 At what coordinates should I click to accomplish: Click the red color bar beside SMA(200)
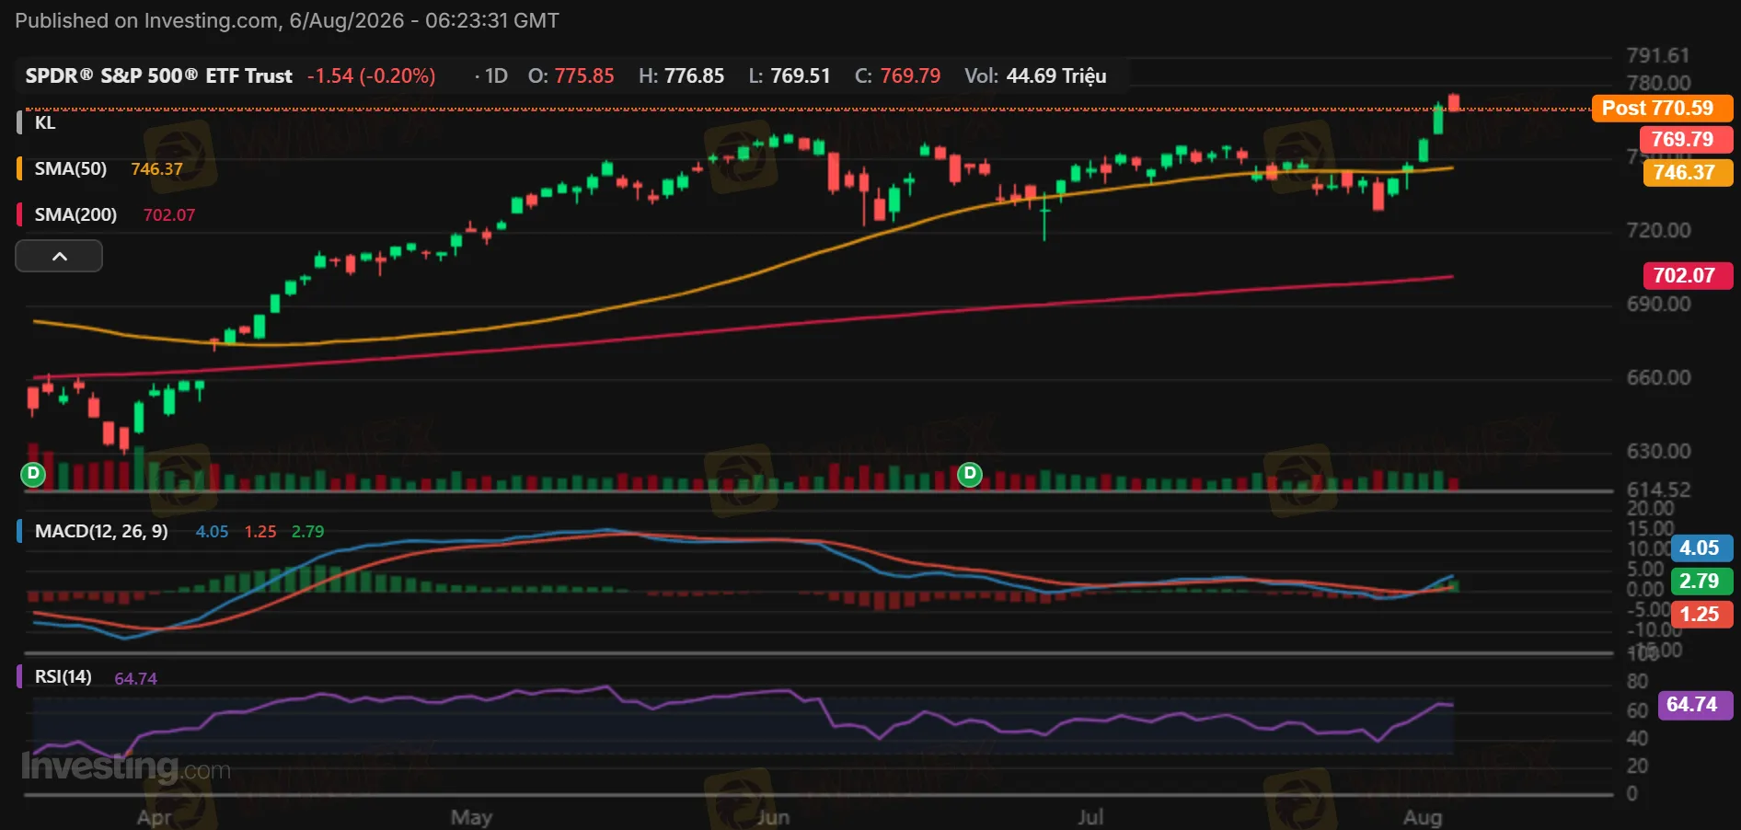pos(19,214)
